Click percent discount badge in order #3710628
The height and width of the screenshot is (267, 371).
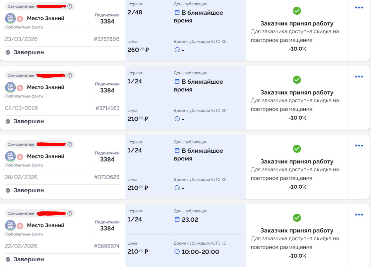click(x=20, y=157)
